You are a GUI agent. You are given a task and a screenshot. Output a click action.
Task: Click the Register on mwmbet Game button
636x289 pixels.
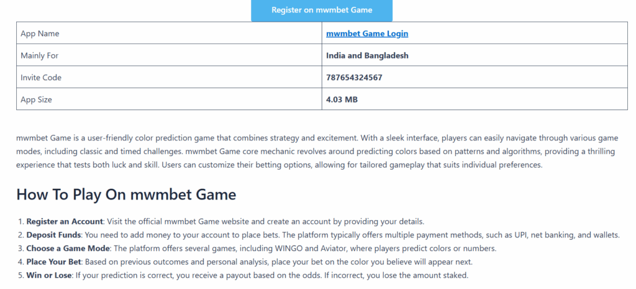pos(322,10)
